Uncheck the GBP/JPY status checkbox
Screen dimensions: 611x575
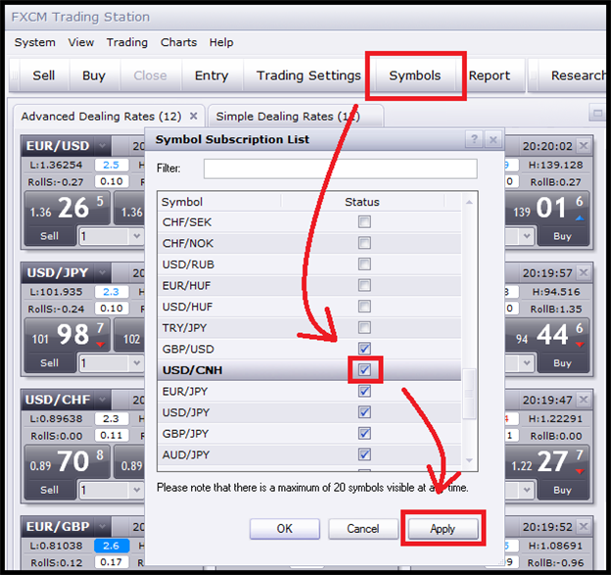click(364, 433)
